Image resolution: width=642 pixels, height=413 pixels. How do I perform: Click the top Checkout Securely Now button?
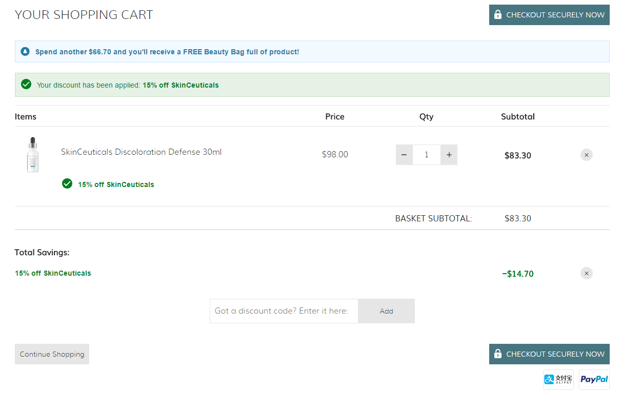[549, 15]
